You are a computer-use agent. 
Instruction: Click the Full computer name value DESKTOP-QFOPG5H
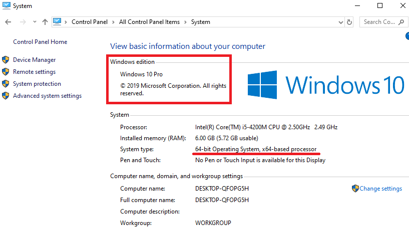click(x=222, y=200)
